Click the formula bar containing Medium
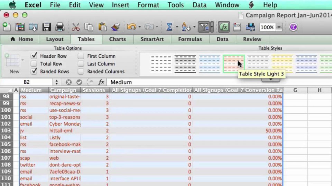The height and width of the screenshot is (186, 332). tap(219, 82)
